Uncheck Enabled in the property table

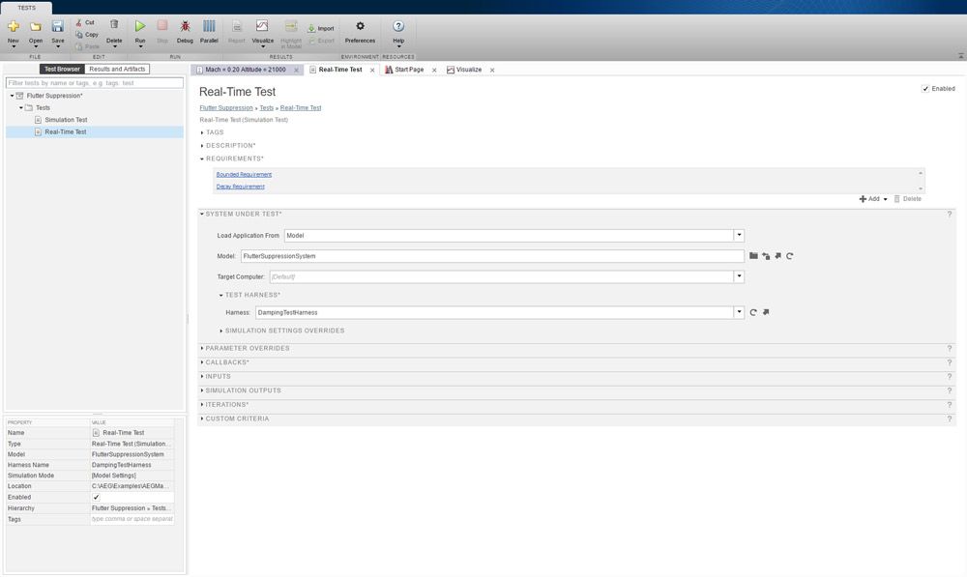point(94,497)
